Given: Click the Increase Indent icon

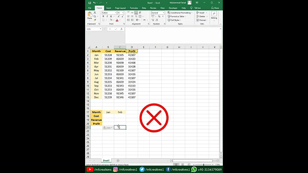Looking at the screenshot, I should pyautogui.click(x=132, y=20).
